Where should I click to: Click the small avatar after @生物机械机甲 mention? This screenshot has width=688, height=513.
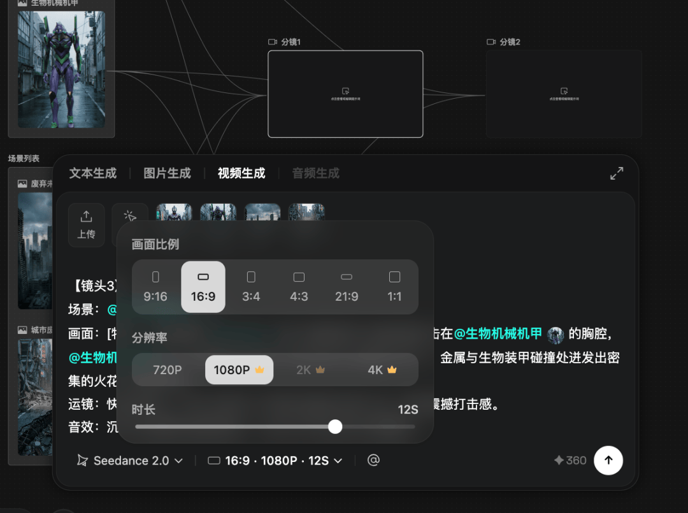coord(555,335)
